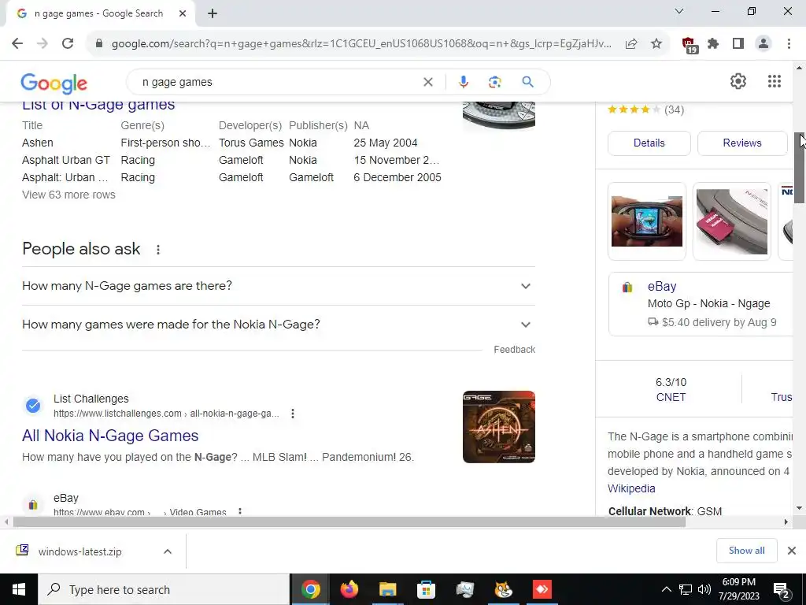Open the red arrow app in the taskbar

point(542,589)
